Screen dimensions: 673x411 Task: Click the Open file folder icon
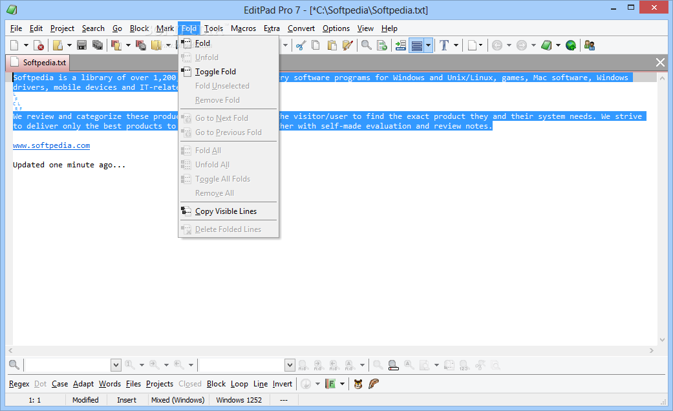58,45
